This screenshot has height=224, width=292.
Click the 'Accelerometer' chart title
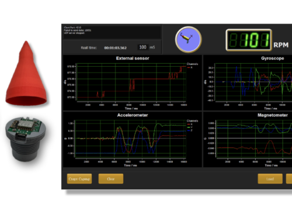tap(133, 115)
